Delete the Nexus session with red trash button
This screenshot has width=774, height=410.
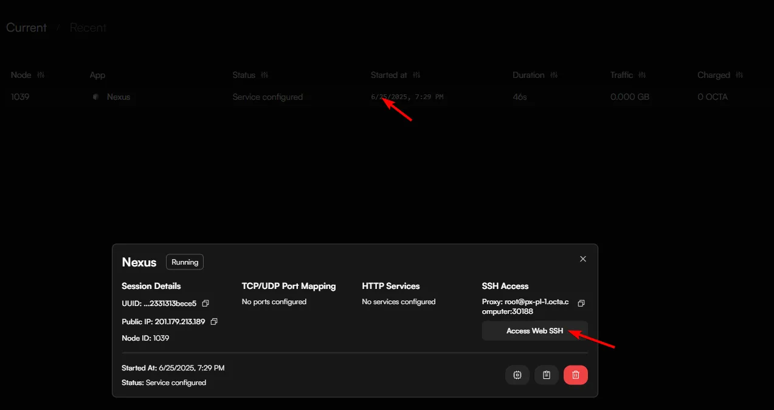pyautogui.click(x=576, y=375)
